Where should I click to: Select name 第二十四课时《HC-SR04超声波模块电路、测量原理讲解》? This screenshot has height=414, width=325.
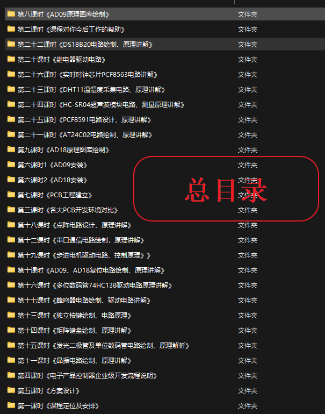[101, 104]
